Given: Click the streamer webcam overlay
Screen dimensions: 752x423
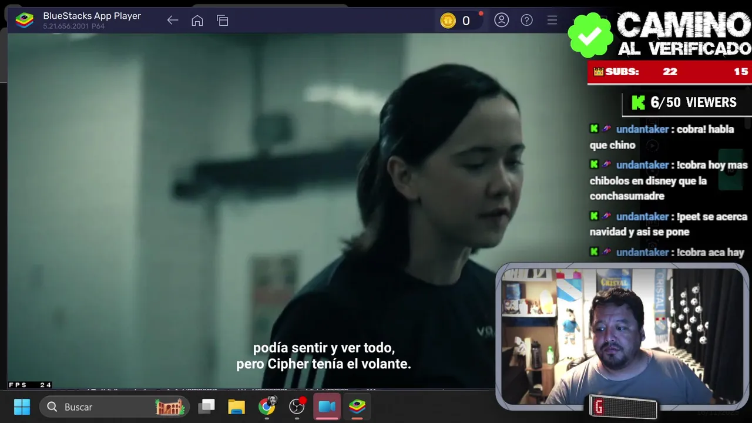Looking at the screenshot, I should pos(622,336).
